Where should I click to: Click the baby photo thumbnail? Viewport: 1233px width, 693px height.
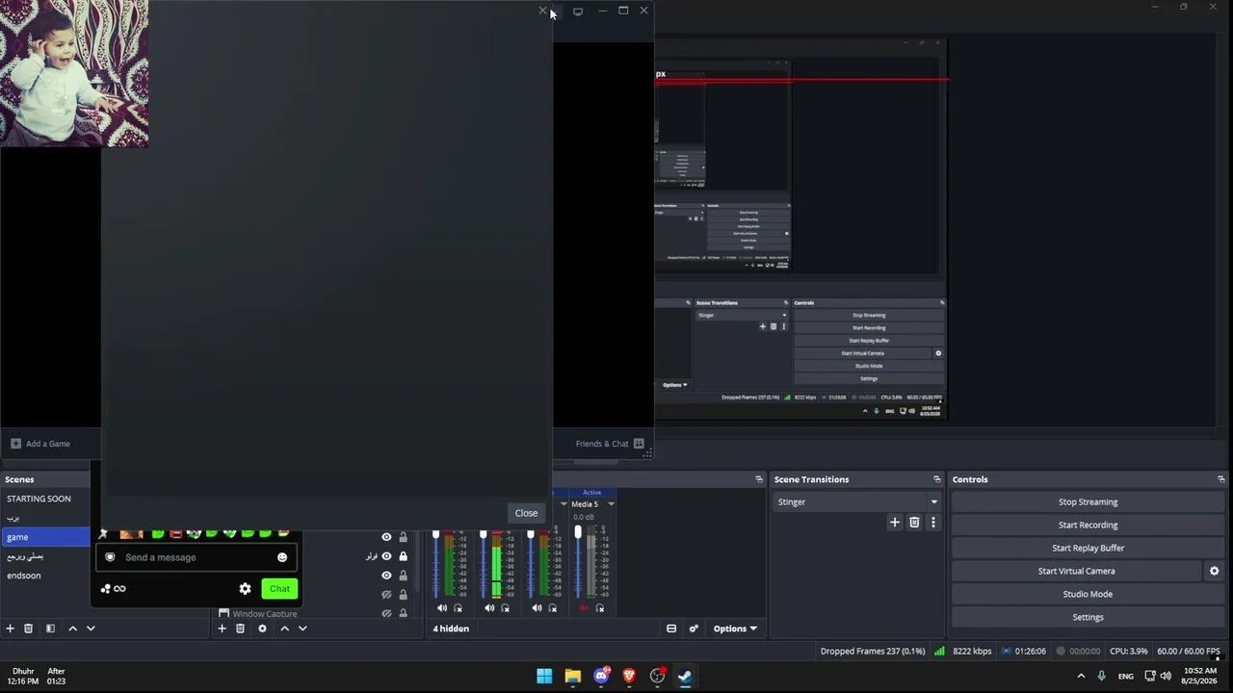click(x=74, y=73)
